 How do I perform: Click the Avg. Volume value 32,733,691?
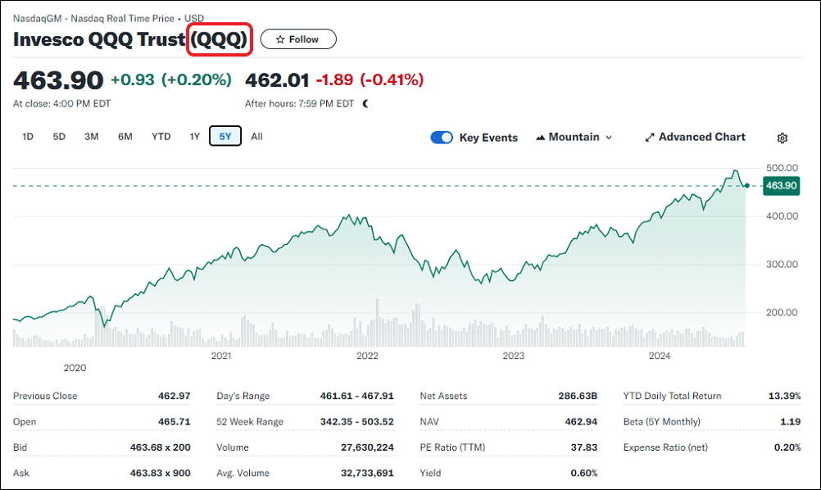[x=368, y=473]
